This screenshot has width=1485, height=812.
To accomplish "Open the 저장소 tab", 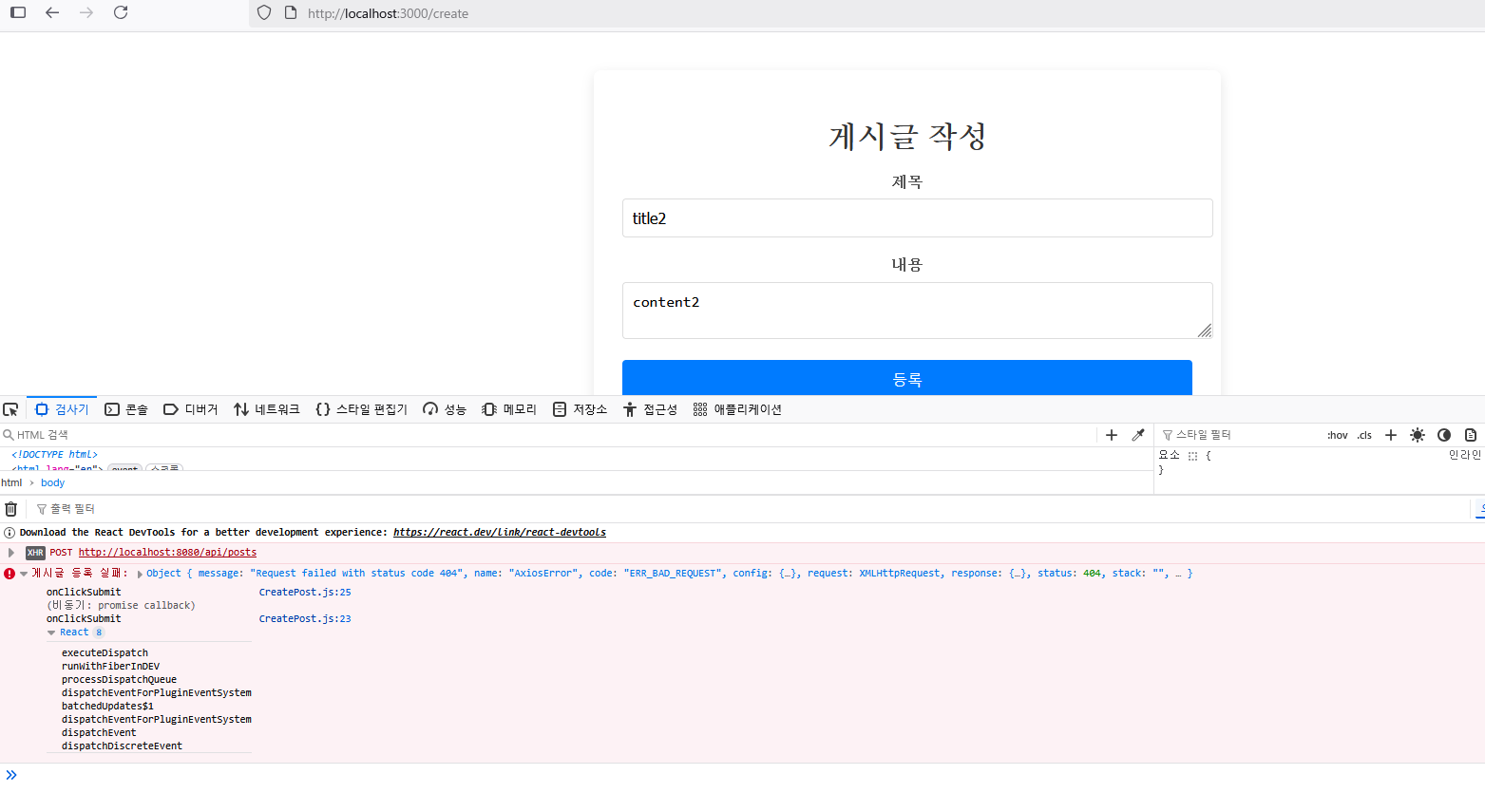I will tap(580, 409).
